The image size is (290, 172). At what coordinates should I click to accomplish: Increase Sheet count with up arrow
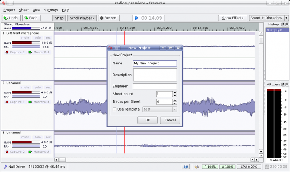(174, 93)
